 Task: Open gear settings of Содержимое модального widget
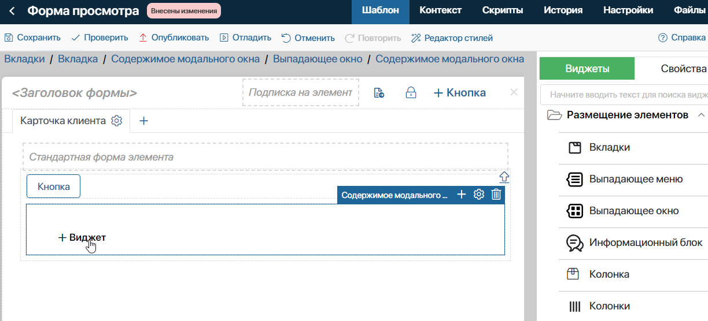pos(478,195)
